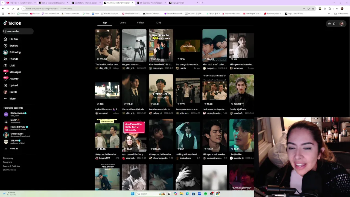Open the All Bookmarks folder
Viewport: 350px width, 197px height.
(x=341, y=13)
